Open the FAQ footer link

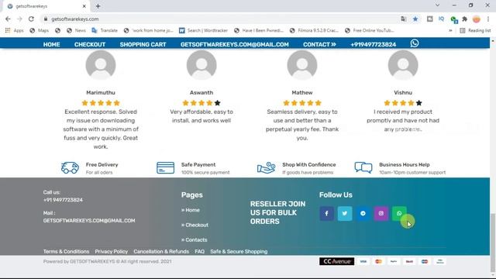click(200, 251)
